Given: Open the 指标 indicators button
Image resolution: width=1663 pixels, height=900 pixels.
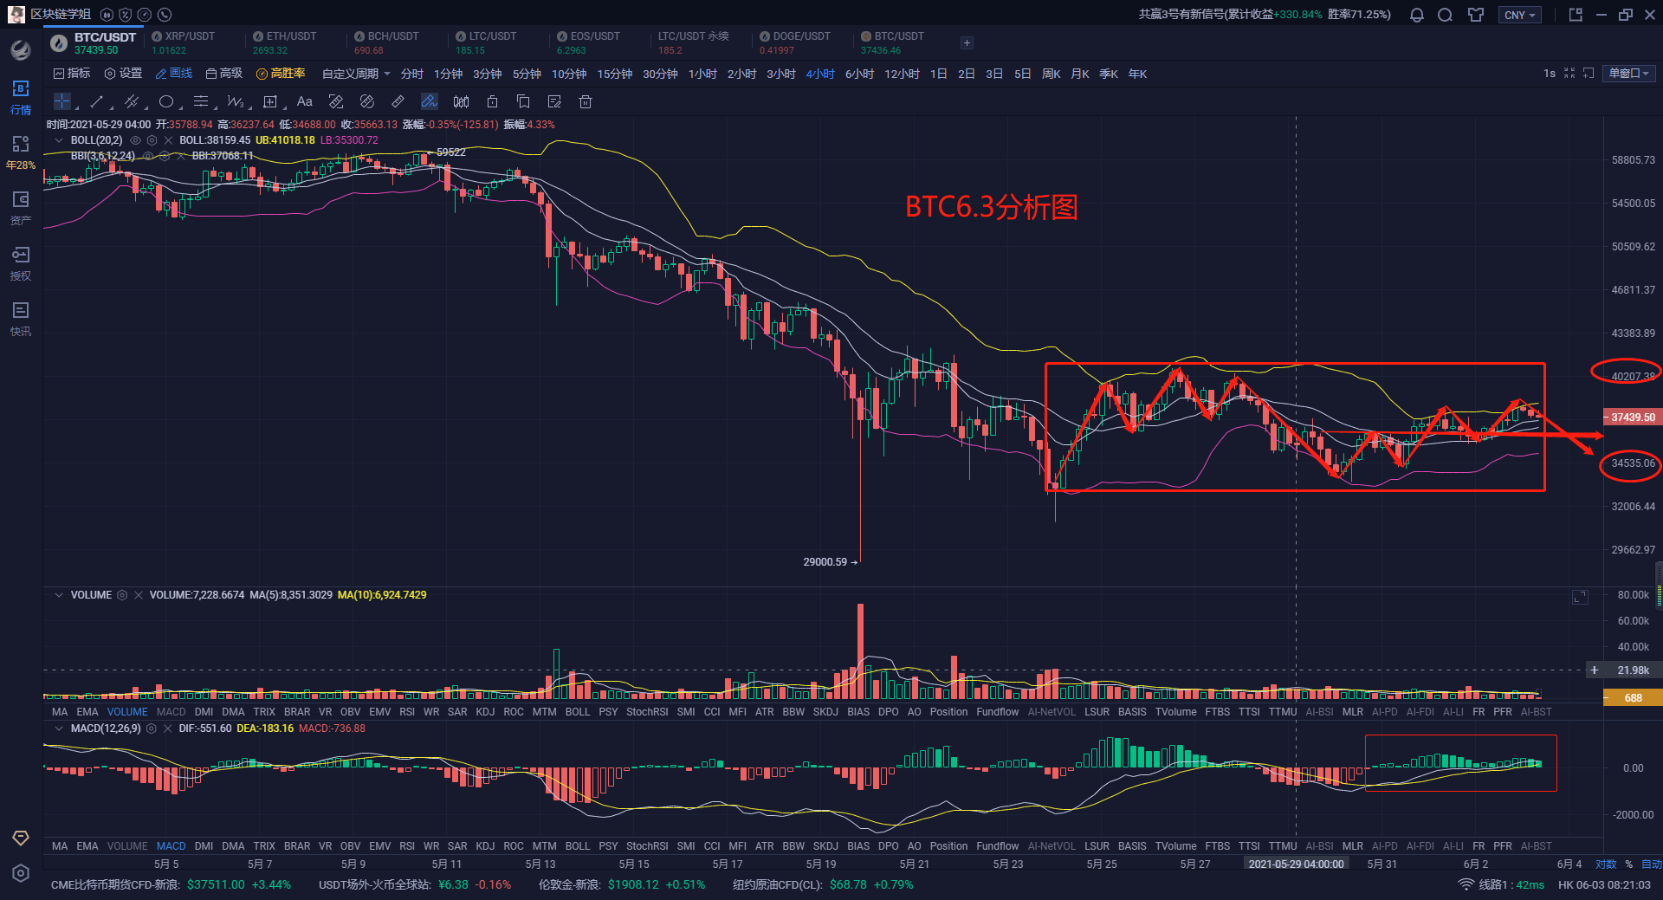Looking at the screenshot, I should (x=72, y=74).
